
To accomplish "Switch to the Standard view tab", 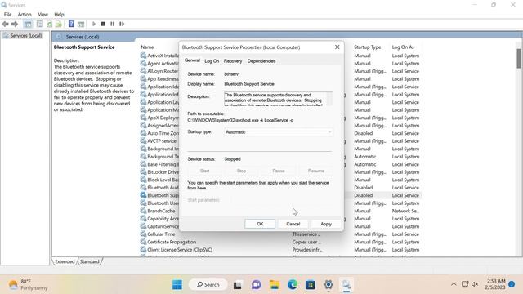I will (89, 261).
